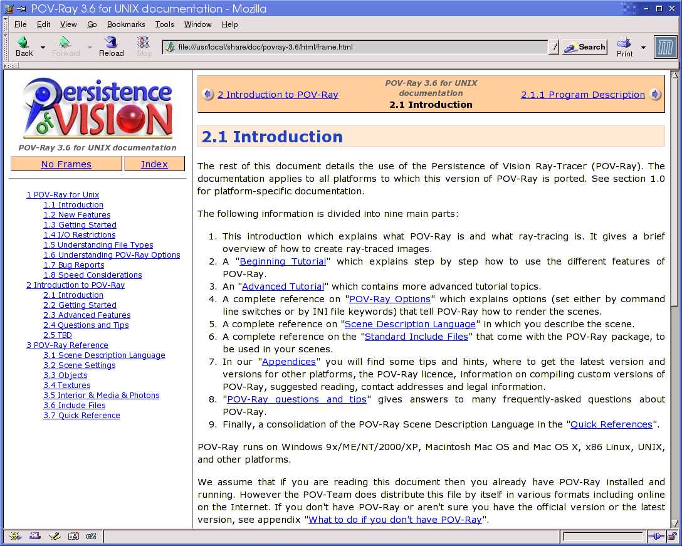Go to '2.1.1 Program Description' header link
The width and height of the screenshot is (682, 546).
(583, 95)
